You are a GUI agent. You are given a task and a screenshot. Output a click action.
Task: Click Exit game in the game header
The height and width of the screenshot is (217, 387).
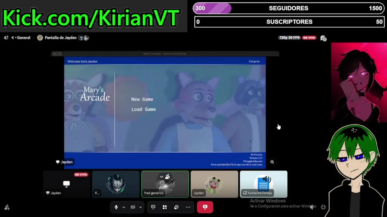pyautogui.click(x=254, y=61)
